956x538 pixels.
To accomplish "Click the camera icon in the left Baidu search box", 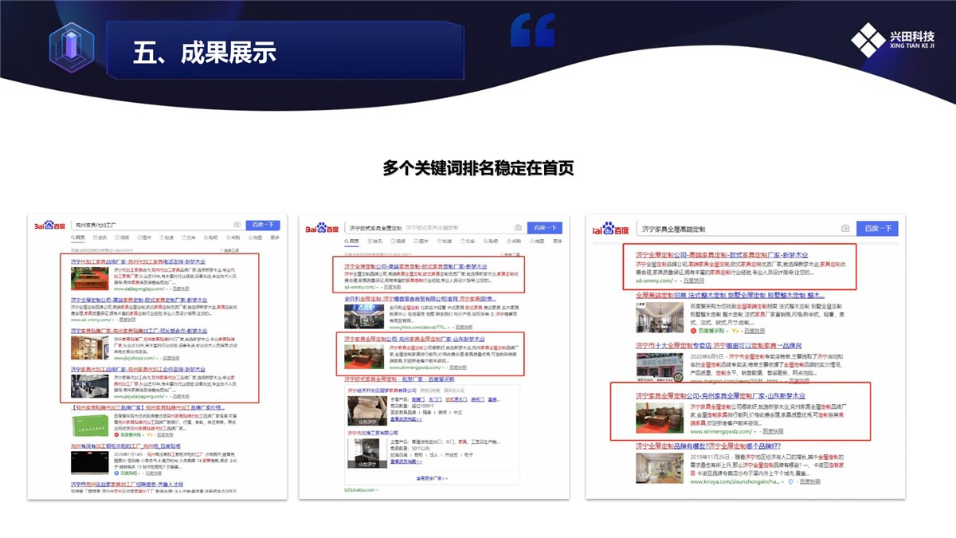I will pyautogui.click(x=237, y=226).
